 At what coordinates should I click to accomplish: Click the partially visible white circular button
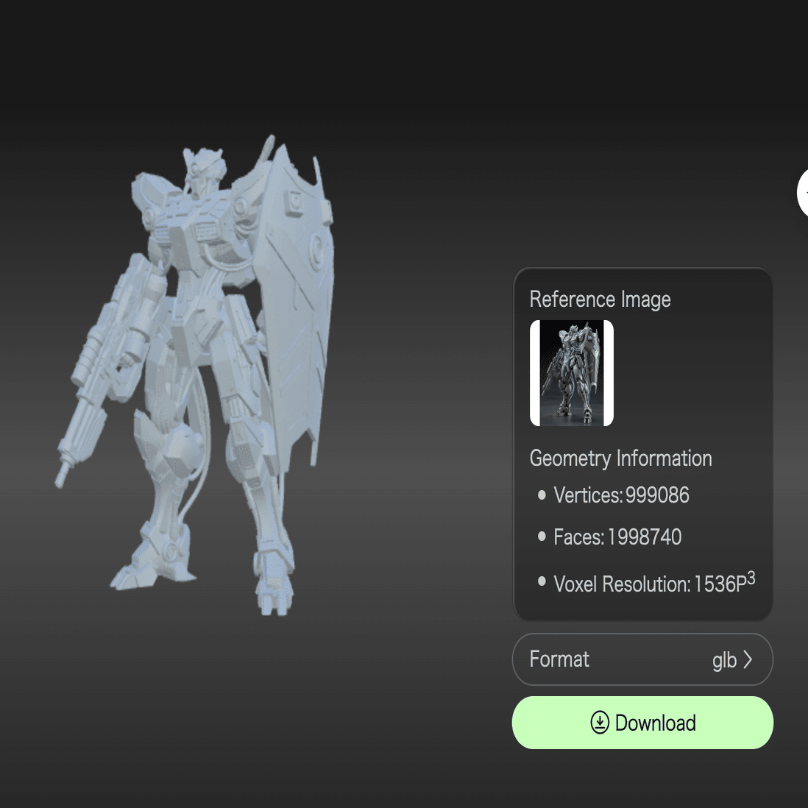(803, 192)
